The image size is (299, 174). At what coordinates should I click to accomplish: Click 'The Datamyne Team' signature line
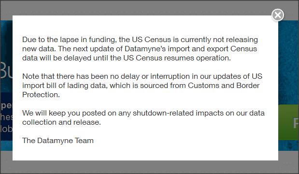pos(58,141)
